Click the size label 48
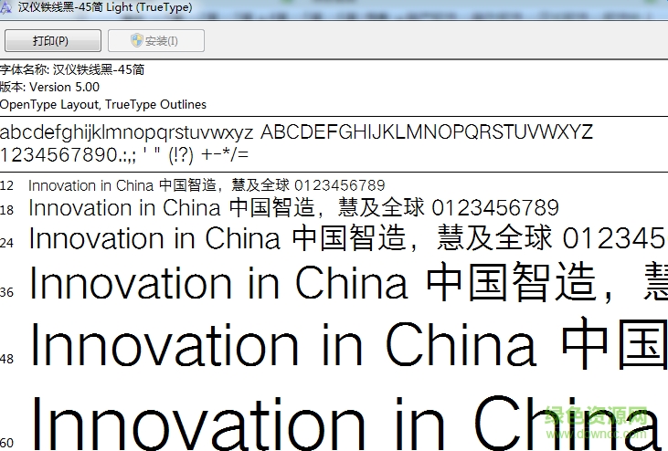The height and width of the screenshot is (451, 668). pyautogui.click(x=6, y=359)
